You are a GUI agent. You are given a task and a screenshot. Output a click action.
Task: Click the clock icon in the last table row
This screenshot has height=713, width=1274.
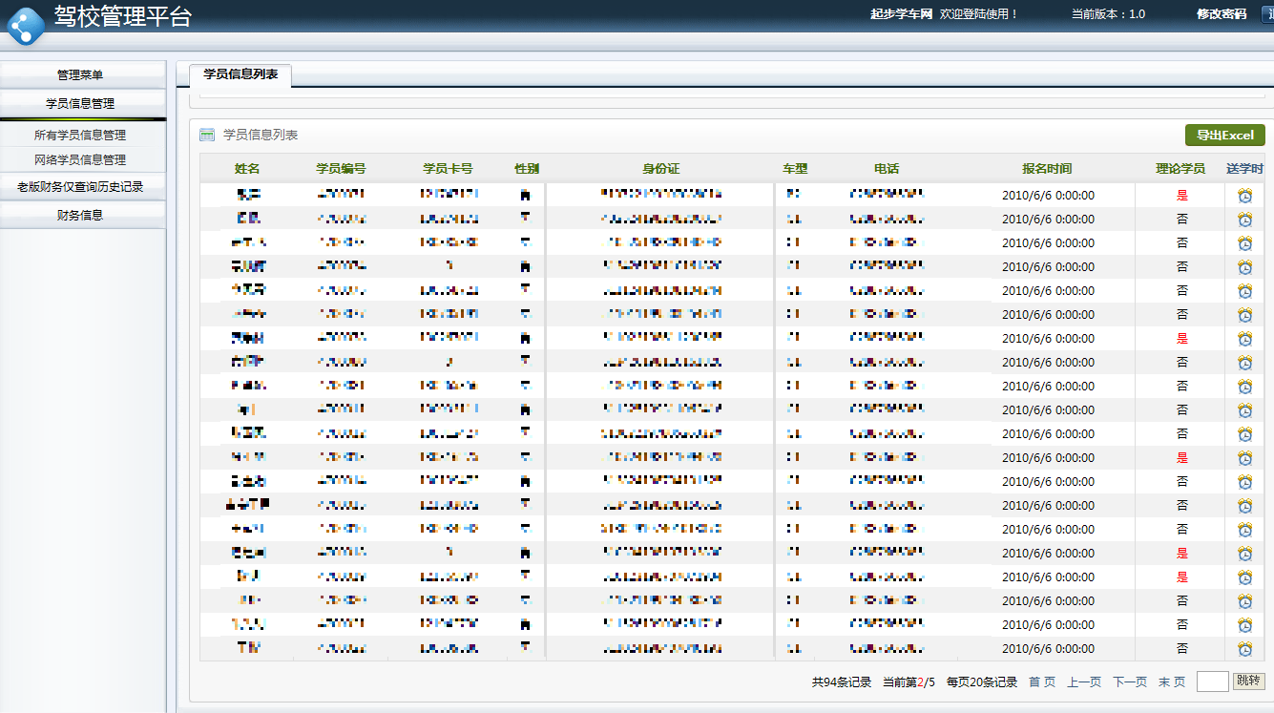click(1245, 649)
